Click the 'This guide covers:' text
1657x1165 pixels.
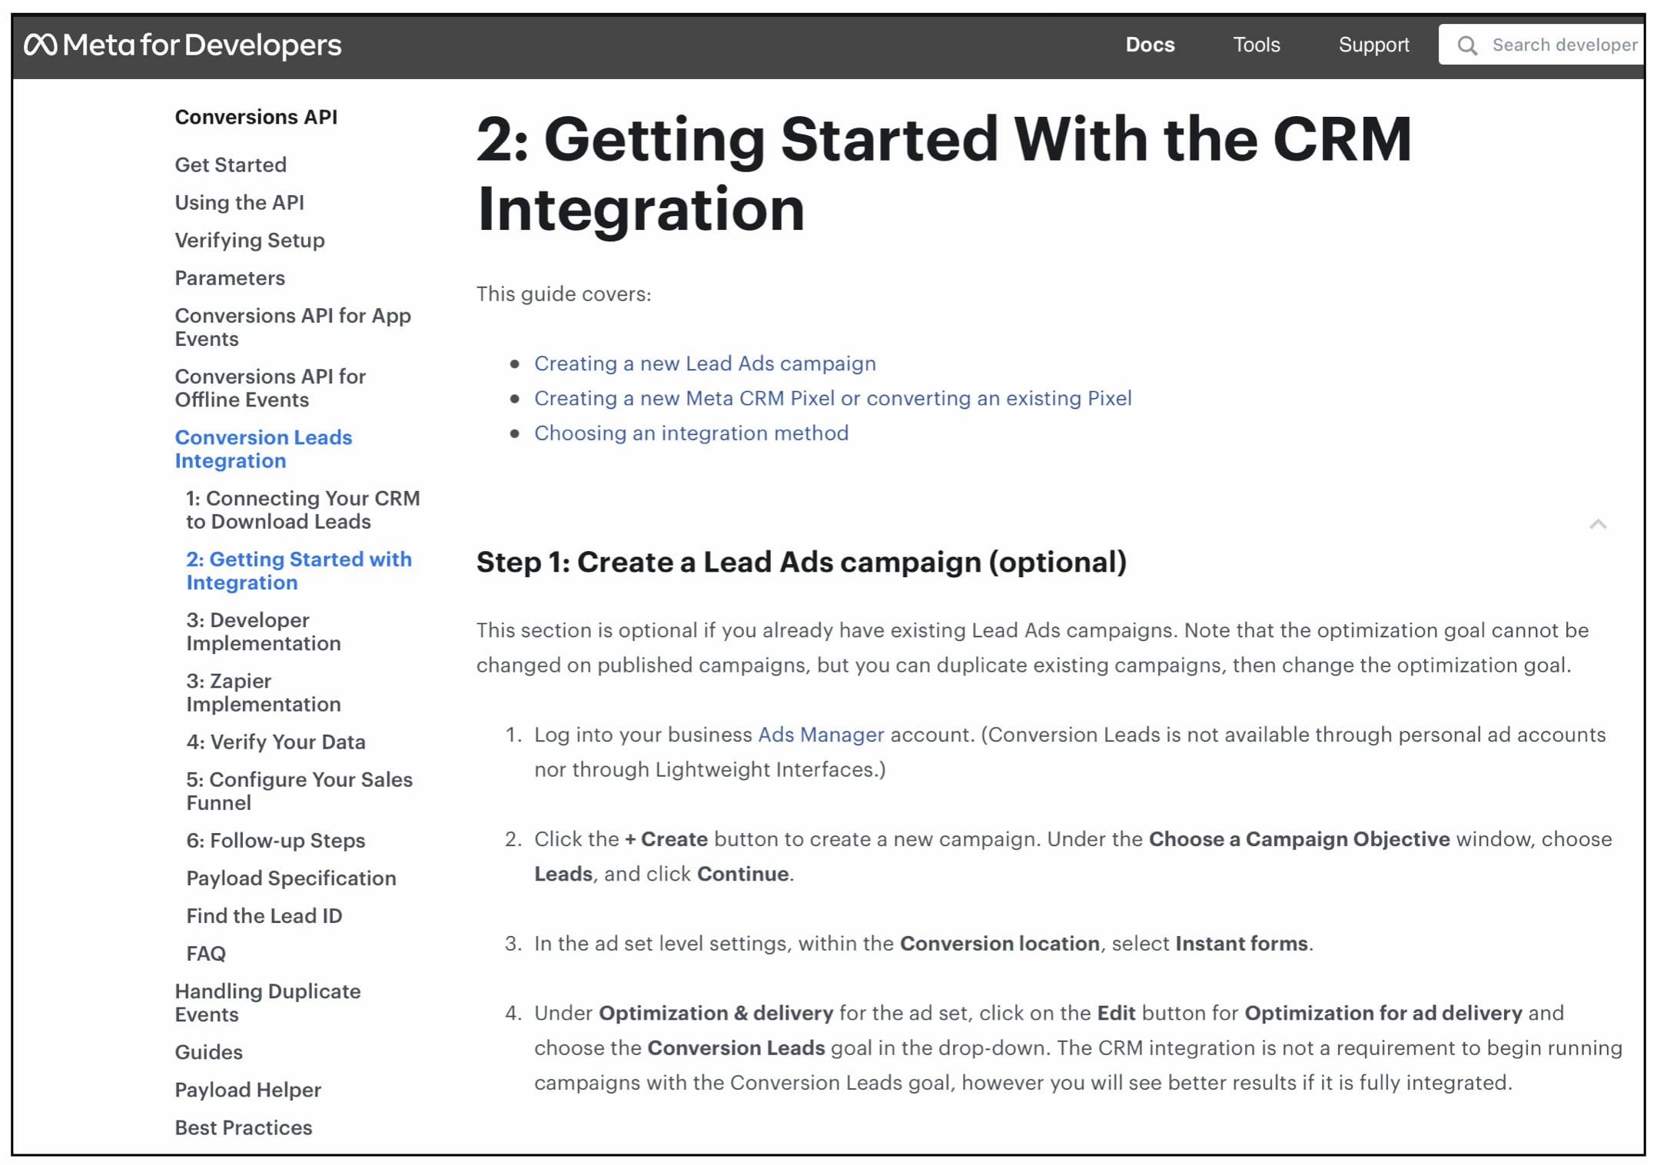pos(563,294)
